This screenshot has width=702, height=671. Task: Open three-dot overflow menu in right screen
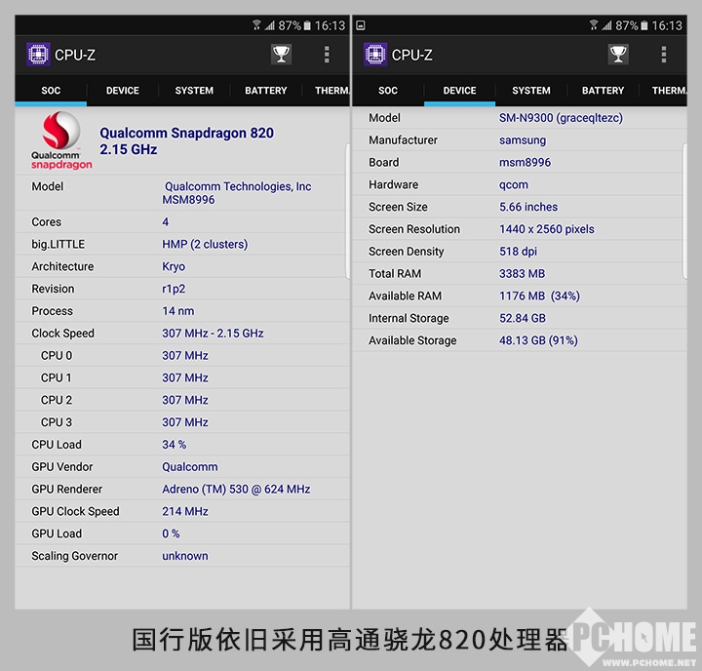pyautogui.click(x=664, y=55)
